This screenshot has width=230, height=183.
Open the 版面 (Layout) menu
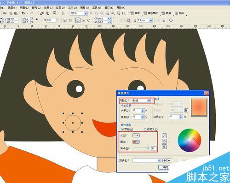(24, 7)
